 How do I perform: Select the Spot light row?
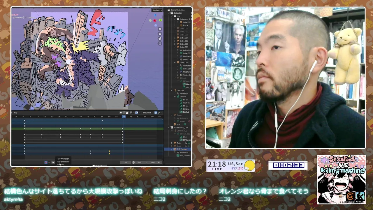point(179,146)
